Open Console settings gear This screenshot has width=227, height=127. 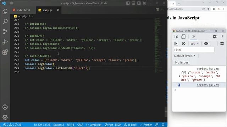(x=222, y=43)
